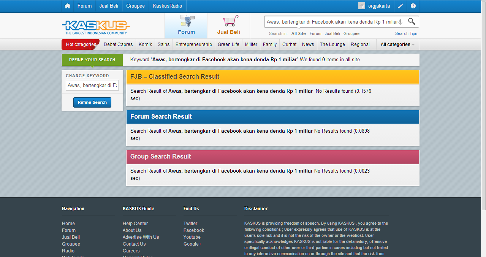Image resolution: width=486 pixels, height=257 pixels.
Task: Open the footer Jual Beli link
Action: 71,237
